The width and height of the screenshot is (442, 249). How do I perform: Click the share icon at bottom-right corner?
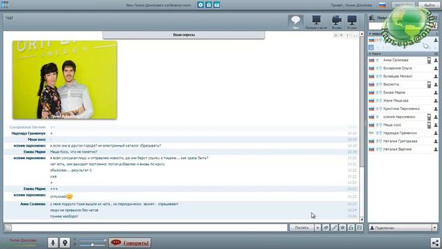tap(436, 243)
